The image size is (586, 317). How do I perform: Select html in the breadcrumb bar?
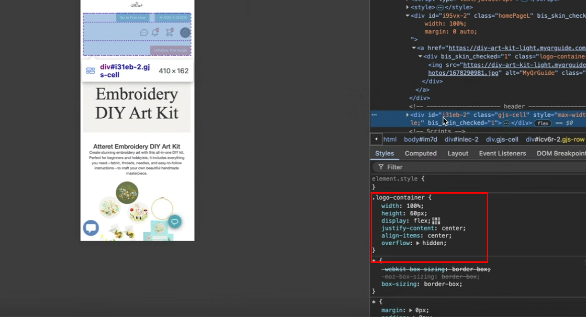(x=390, y=140)
